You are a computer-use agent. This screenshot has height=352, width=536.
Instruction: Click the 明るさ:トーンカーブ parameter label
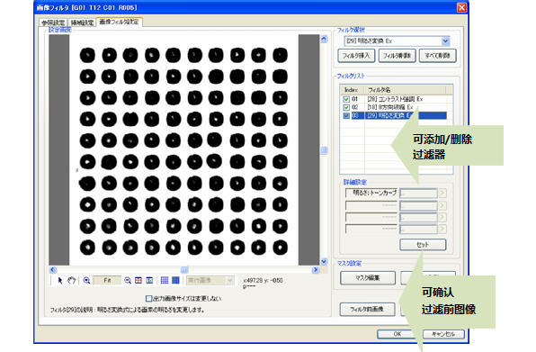pos(371,194)
